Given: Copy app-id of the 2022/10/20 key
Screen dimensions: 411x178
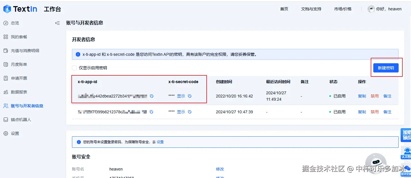Looking at the screenshot, I should (152, 96).
